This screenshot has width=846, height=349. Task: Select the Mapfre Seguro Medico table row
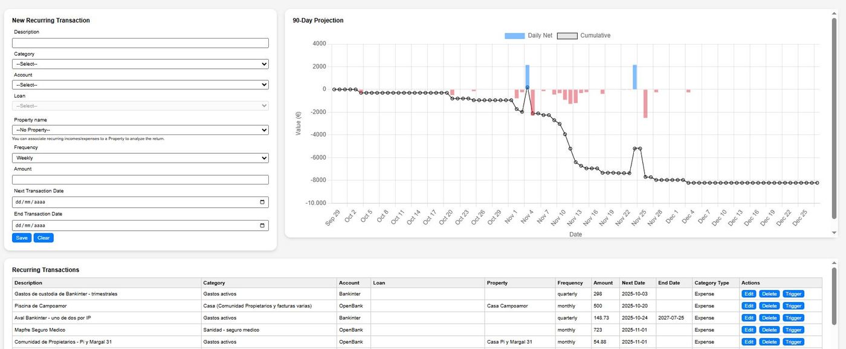coord(363,330)
